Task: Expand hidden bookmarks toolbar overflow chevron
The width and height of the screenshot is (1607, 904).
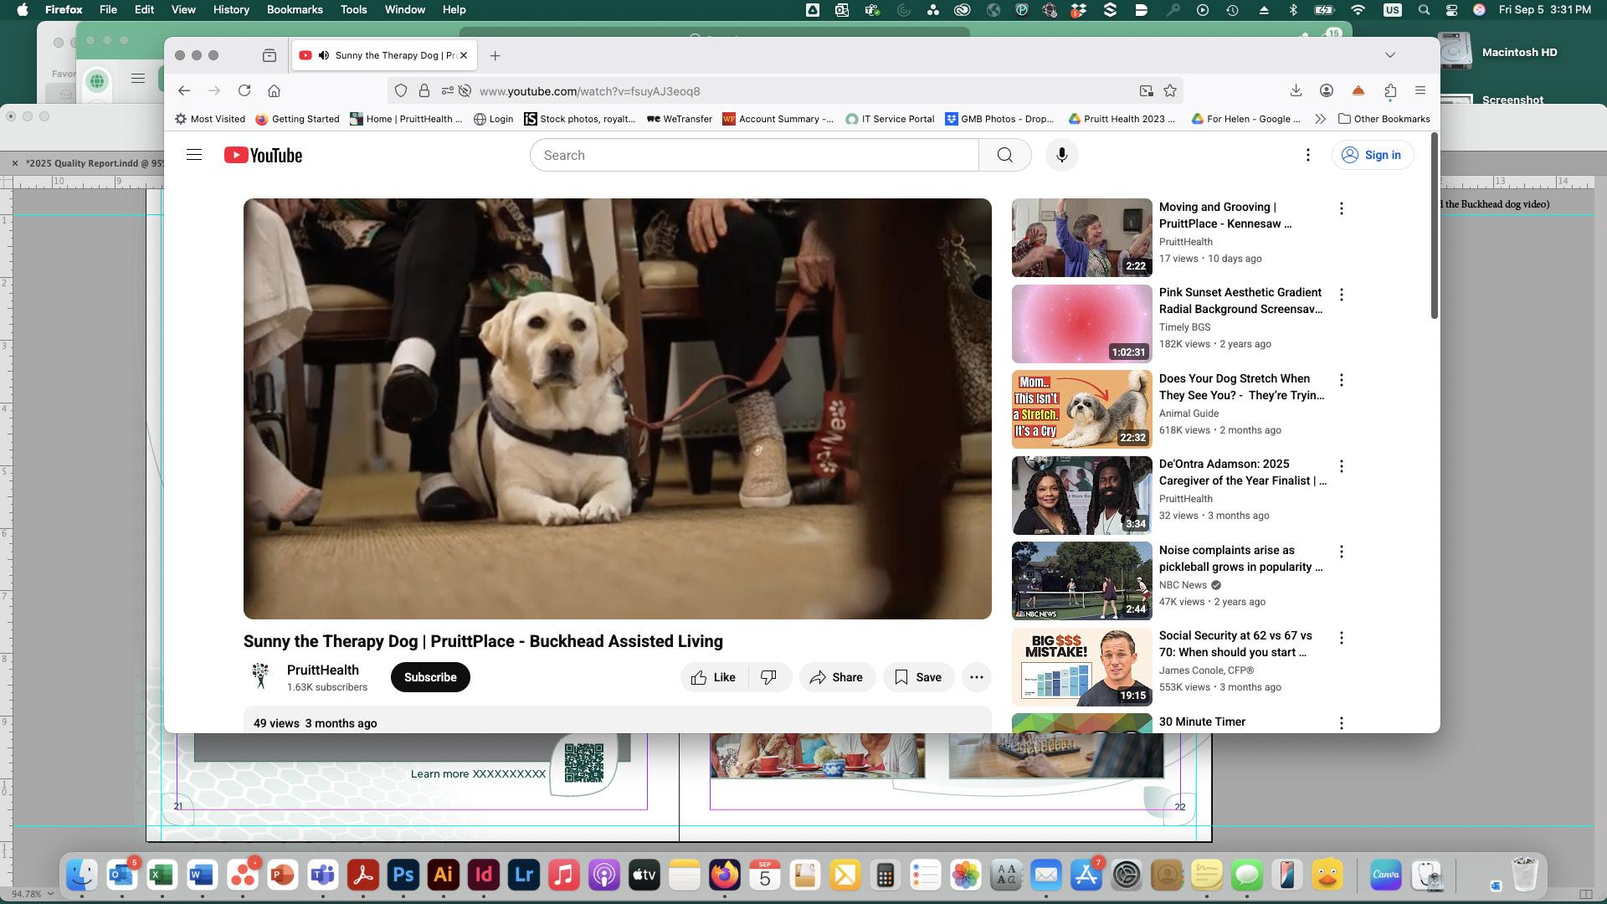Action: click(1320, 119)
